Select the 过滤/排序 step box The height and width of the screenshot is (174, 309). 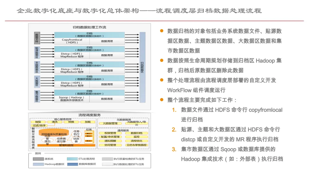coord(39,126)
